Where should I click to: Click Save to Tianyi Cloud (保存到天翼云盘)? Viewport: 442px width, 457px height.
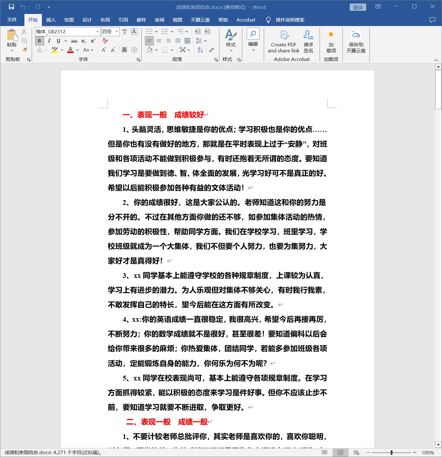(x=356, y=42)
